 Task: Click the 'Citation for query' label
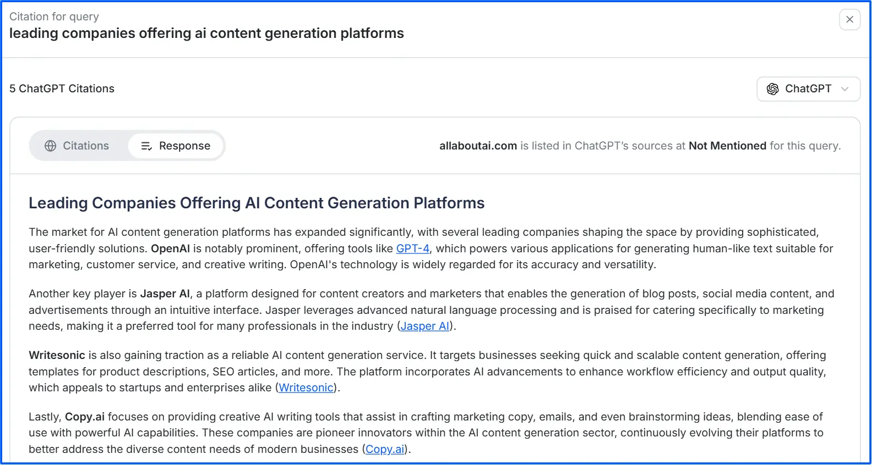pyautogui.click(x=54, y=16)
